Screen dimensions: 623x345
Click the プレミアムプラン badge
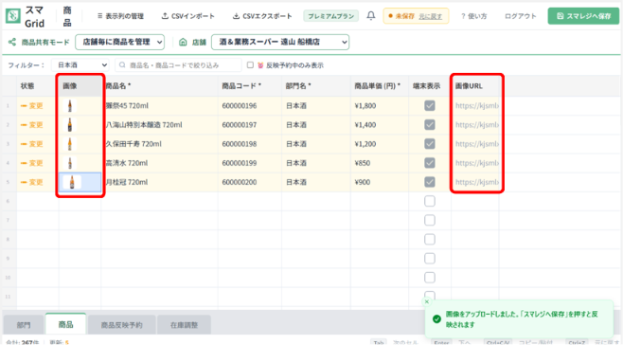click(x=331, y=16)
